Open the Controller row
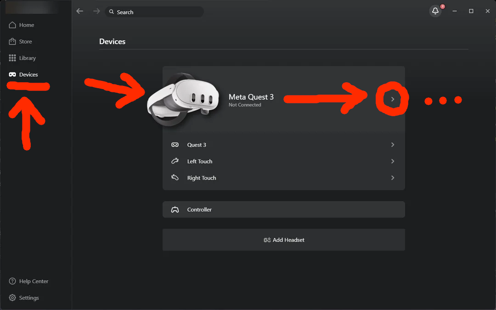The image size is (496, 310). tap(284, 209)
